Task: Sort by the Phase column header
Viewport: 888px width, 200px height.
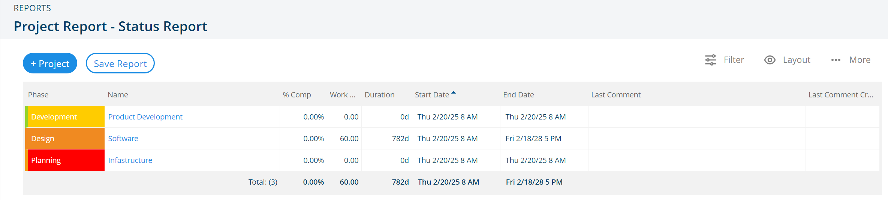Action: tap(38, 95)
